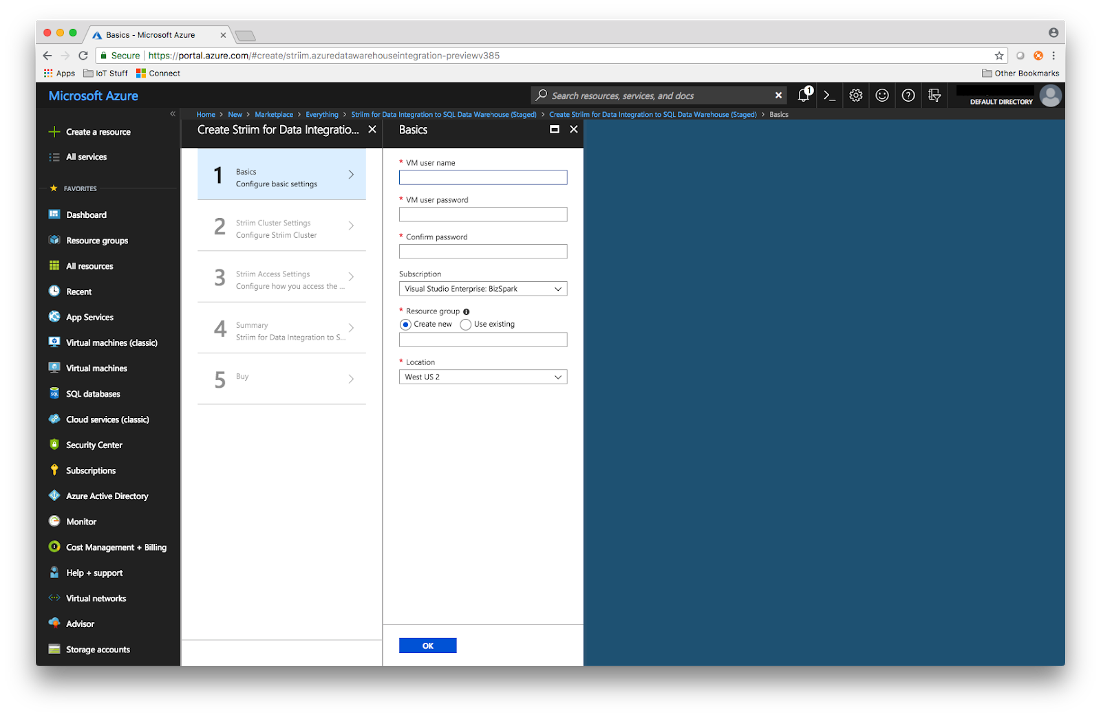Focus the Resource group name field
The image size is (1101, 717).
[483, 340]
